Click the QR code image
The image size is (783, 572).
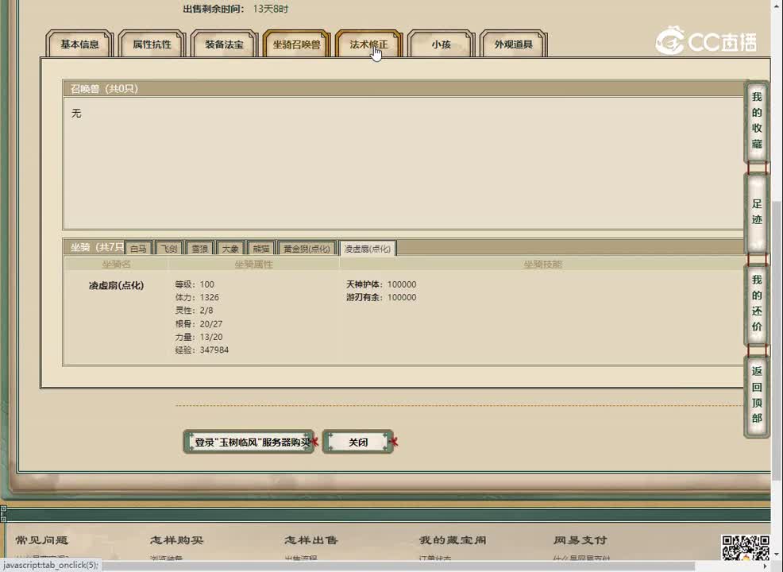(744, 549)
